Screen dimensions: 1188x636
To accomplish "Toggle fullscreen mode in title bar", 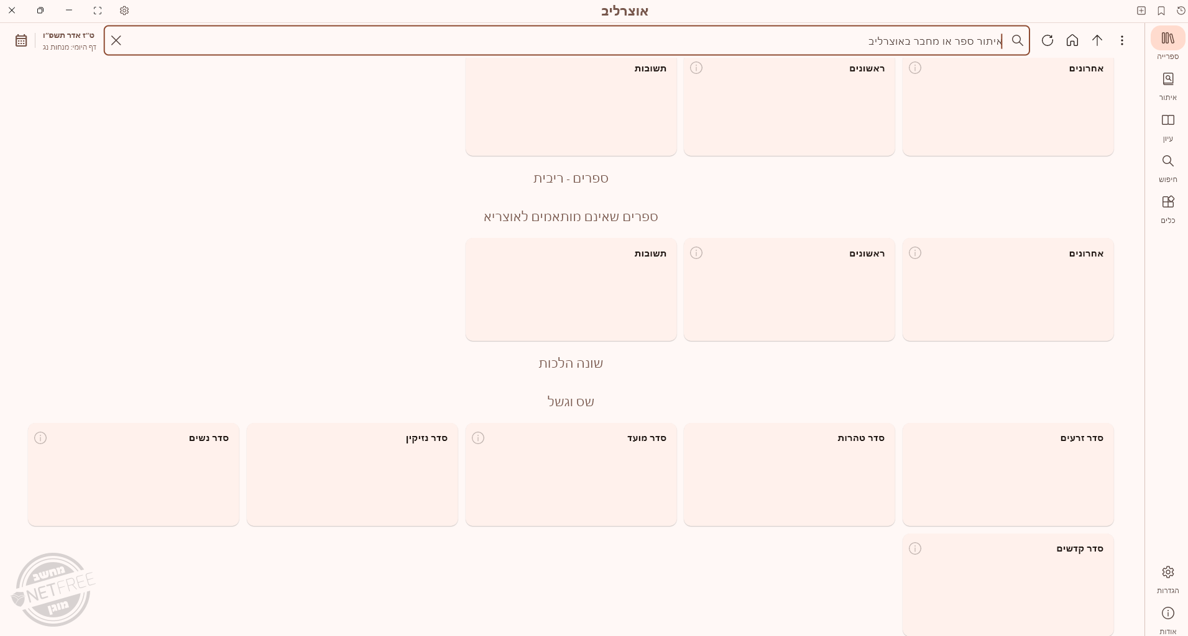I will (x=98, y=11).
